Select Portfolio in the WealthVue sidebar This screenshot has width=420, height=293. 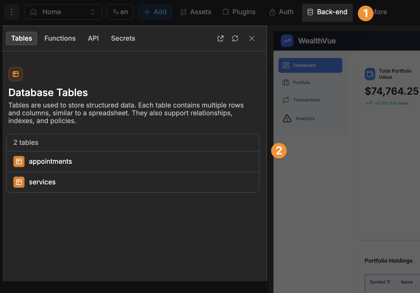click(x=302, y=82)
